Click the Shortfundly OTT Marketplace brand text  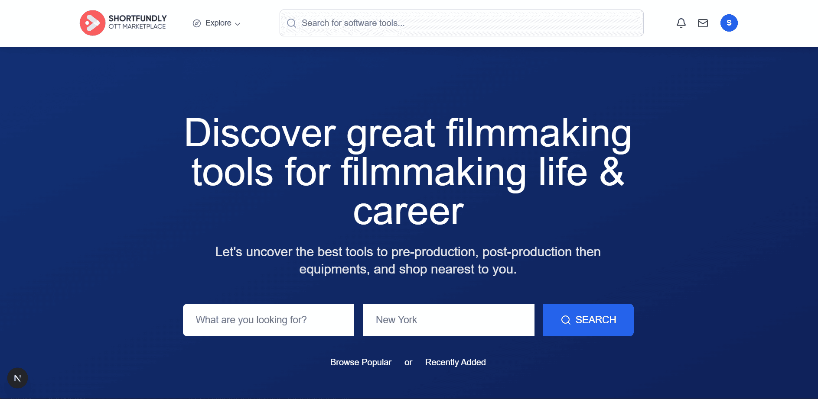point(137,23)
